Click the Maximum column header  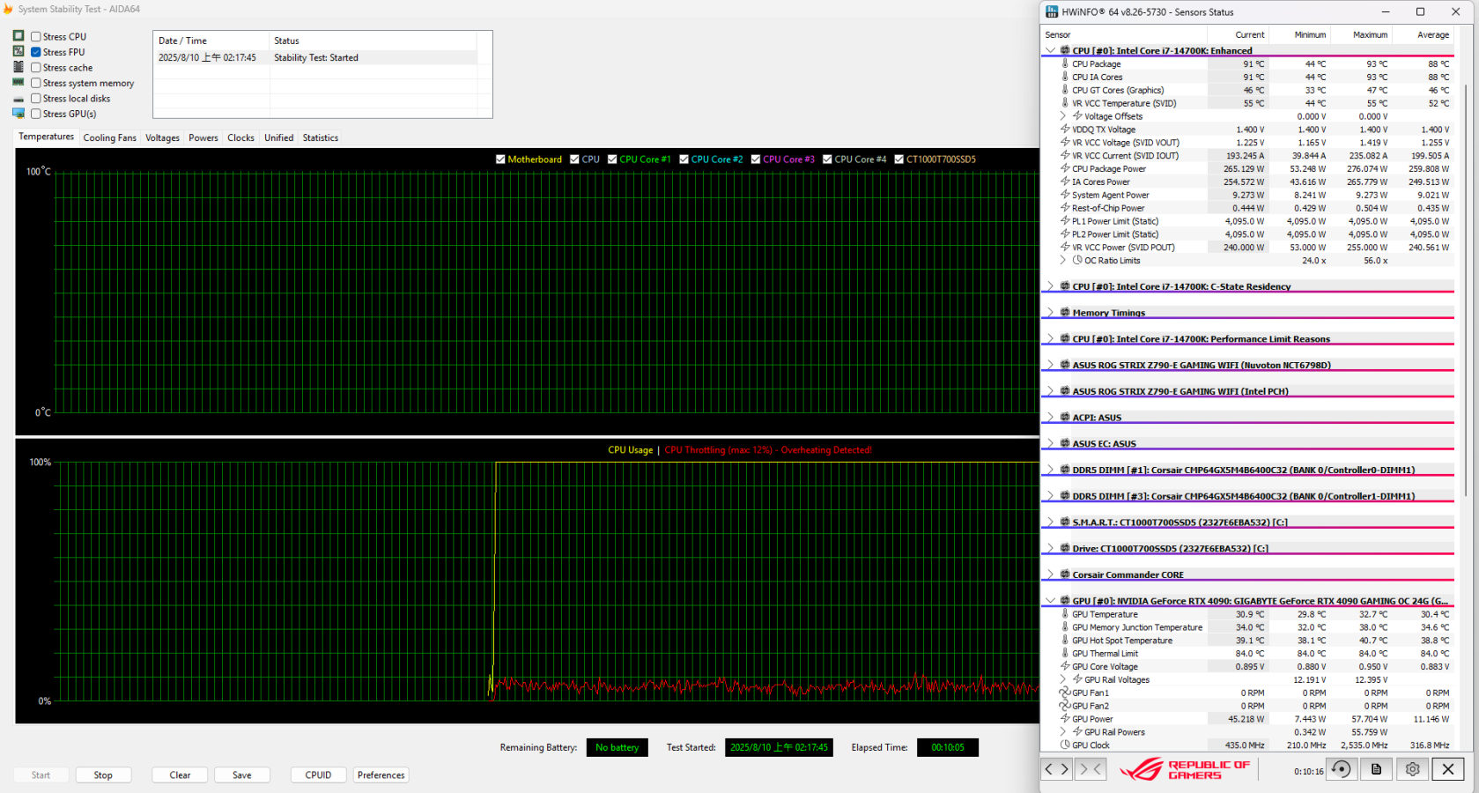pyautogui.click(x=1369, y=35)
